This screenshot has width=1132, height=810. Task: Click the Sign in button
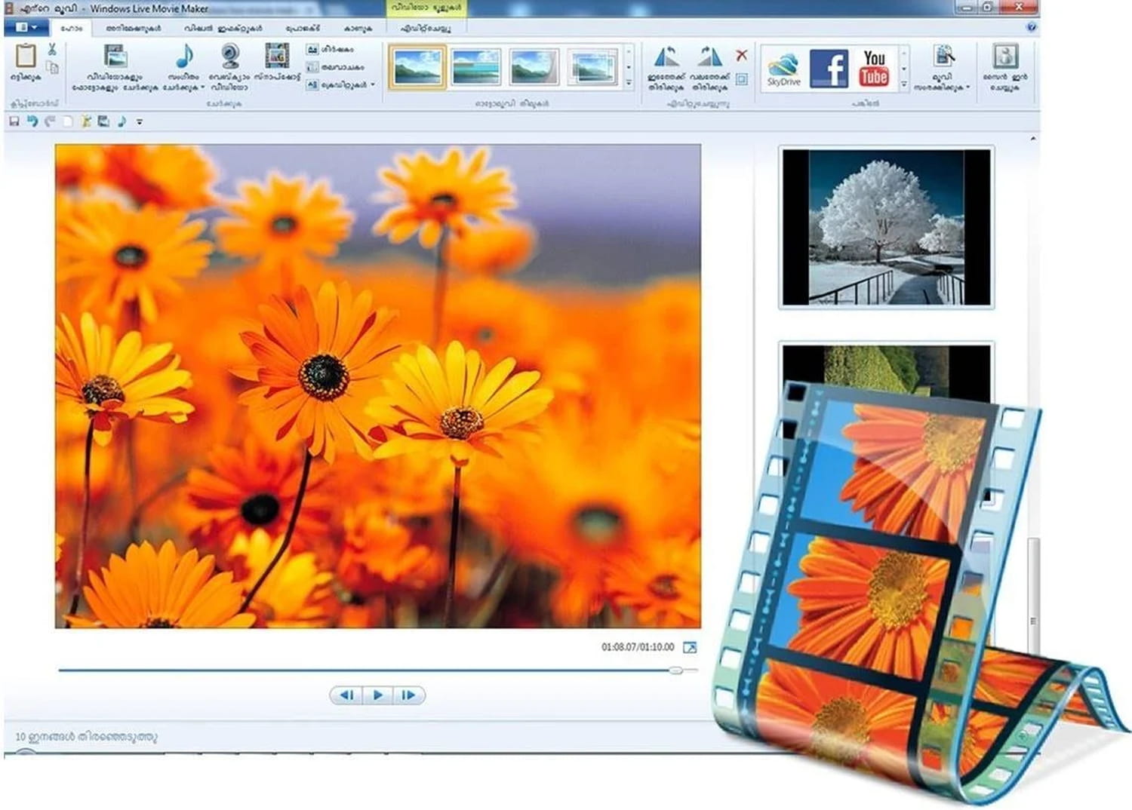(x=1006, y=68)
